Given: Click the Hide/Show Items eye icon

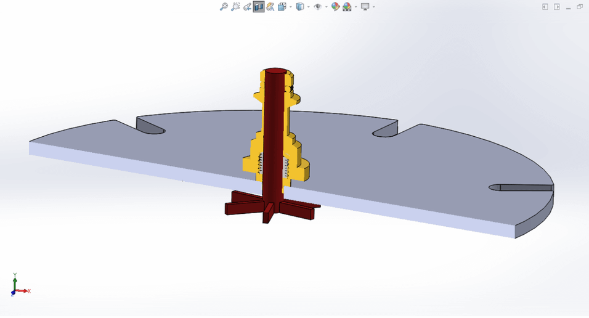Looking at the screenshot, I should click(x=318, y=7).
